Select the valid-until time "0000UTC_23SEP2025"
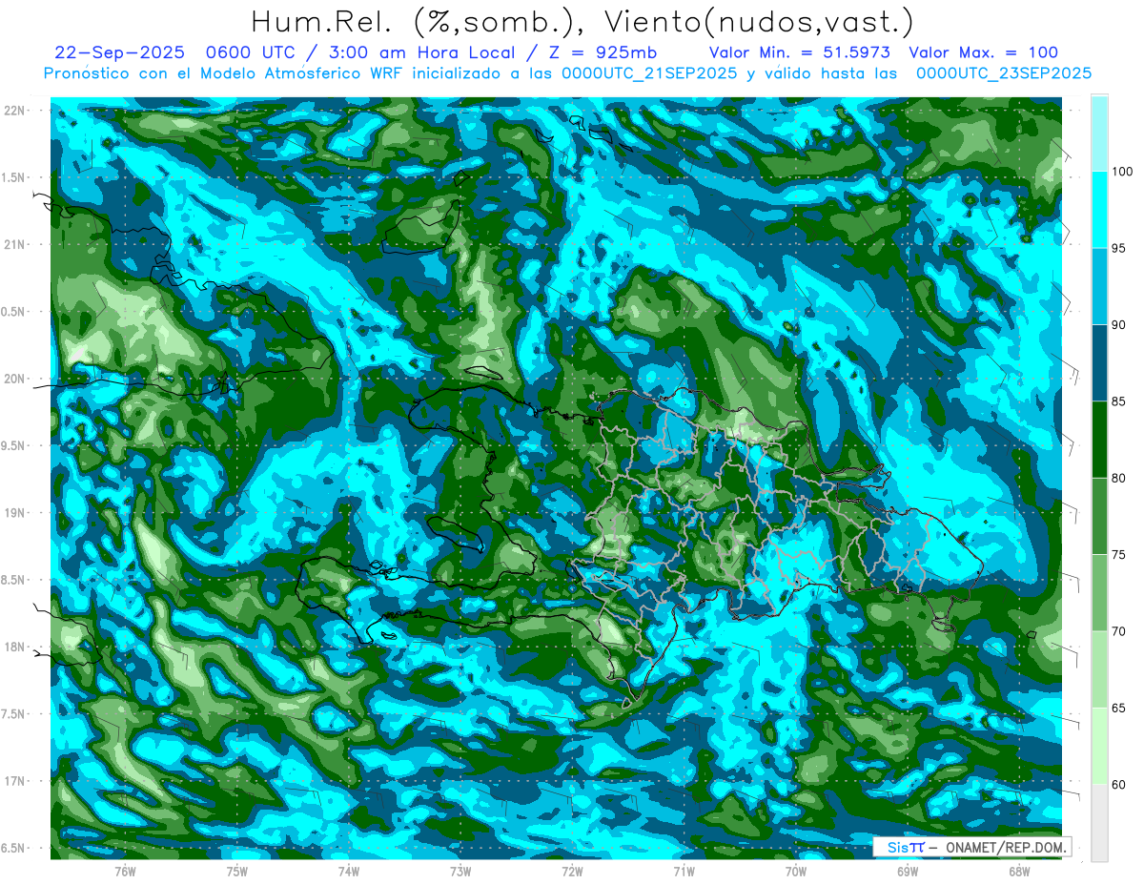 click(x=1003, y=72)
